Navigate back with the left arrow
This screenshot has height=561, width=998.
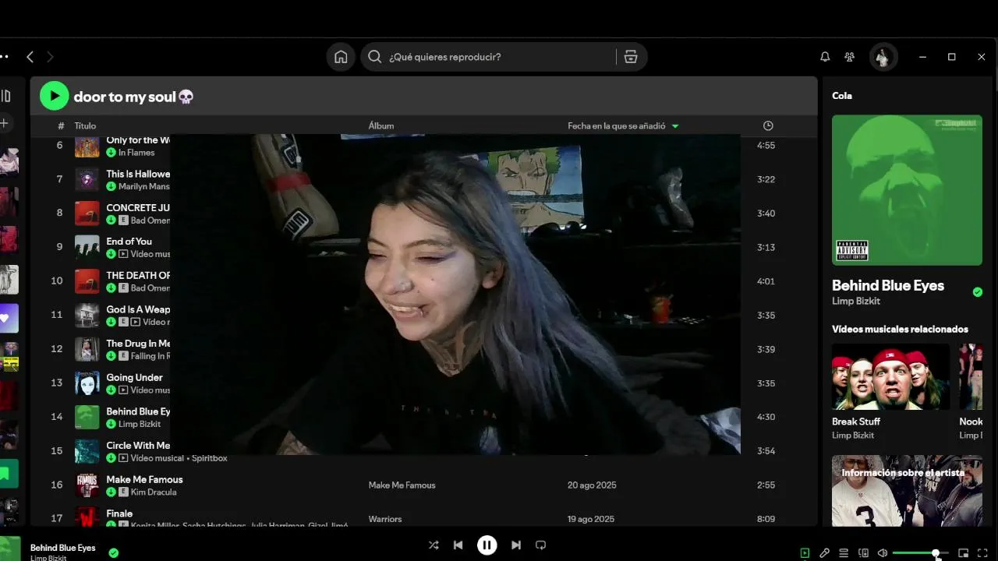30,57
